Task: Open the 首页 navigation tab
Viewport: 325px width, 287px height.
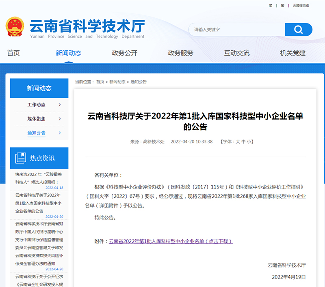Action: tap(13, 53)
